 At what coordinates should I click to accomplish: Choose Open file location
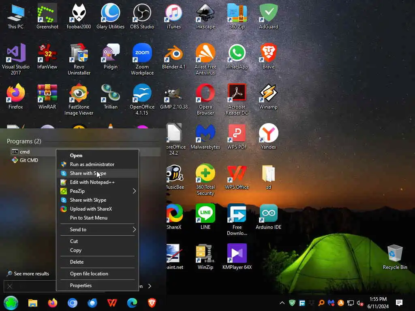coord(97,274)
